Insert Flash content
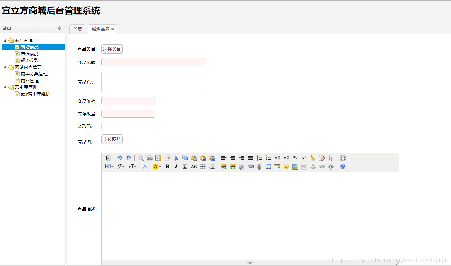The image size is (451, 266). (x=241, y=167)
